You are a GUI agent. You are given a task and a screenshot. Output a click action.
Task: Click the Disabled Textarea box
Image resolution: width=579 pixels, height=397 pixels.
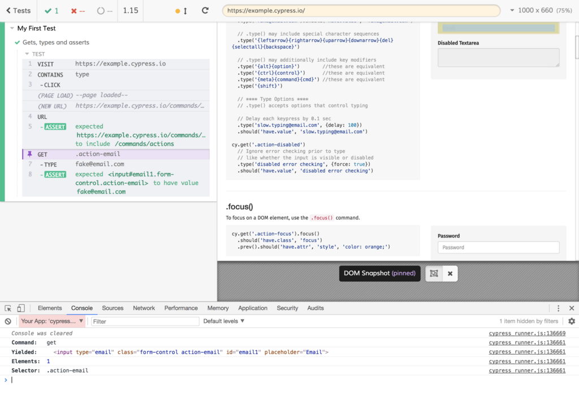(x=499, y=58)
